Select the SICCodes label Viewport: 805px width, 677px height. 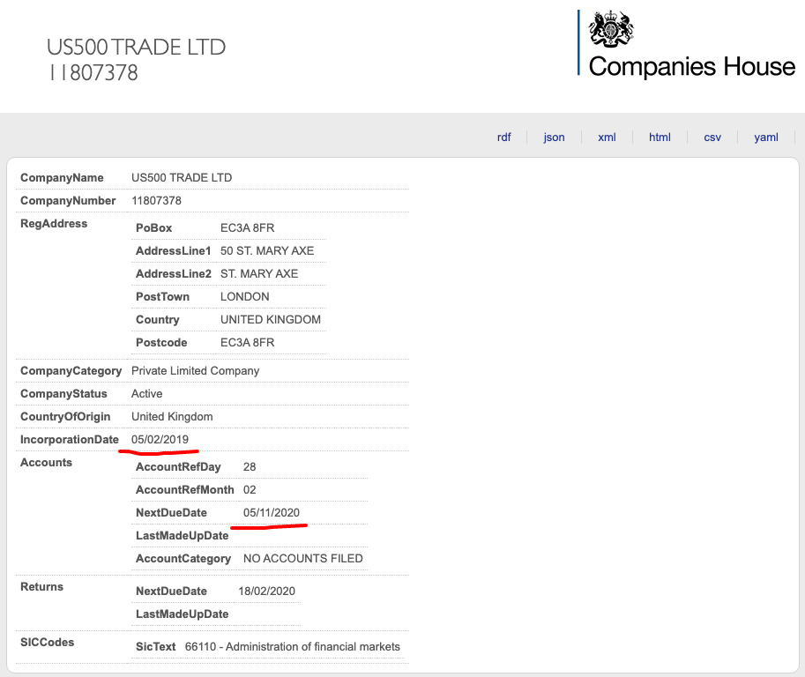[48, 643]
